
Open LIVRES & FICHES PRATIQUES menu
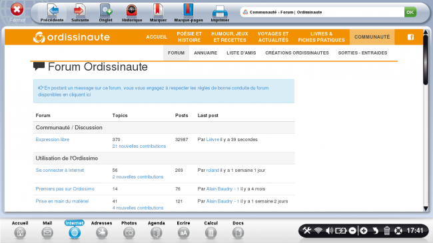[x=322, y=37]
